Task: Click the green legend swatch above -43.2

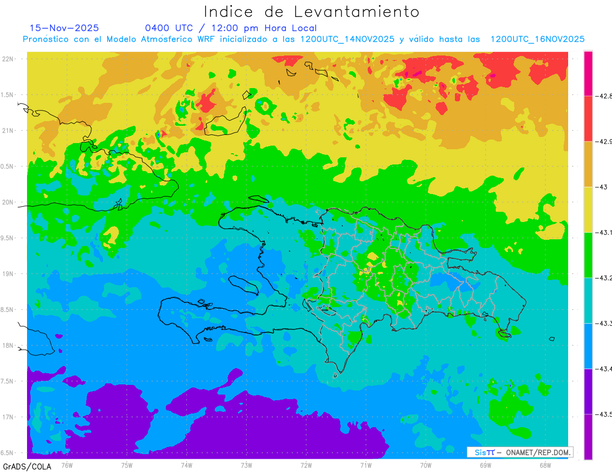Action: pyautogui.click(x=588, y=255)
